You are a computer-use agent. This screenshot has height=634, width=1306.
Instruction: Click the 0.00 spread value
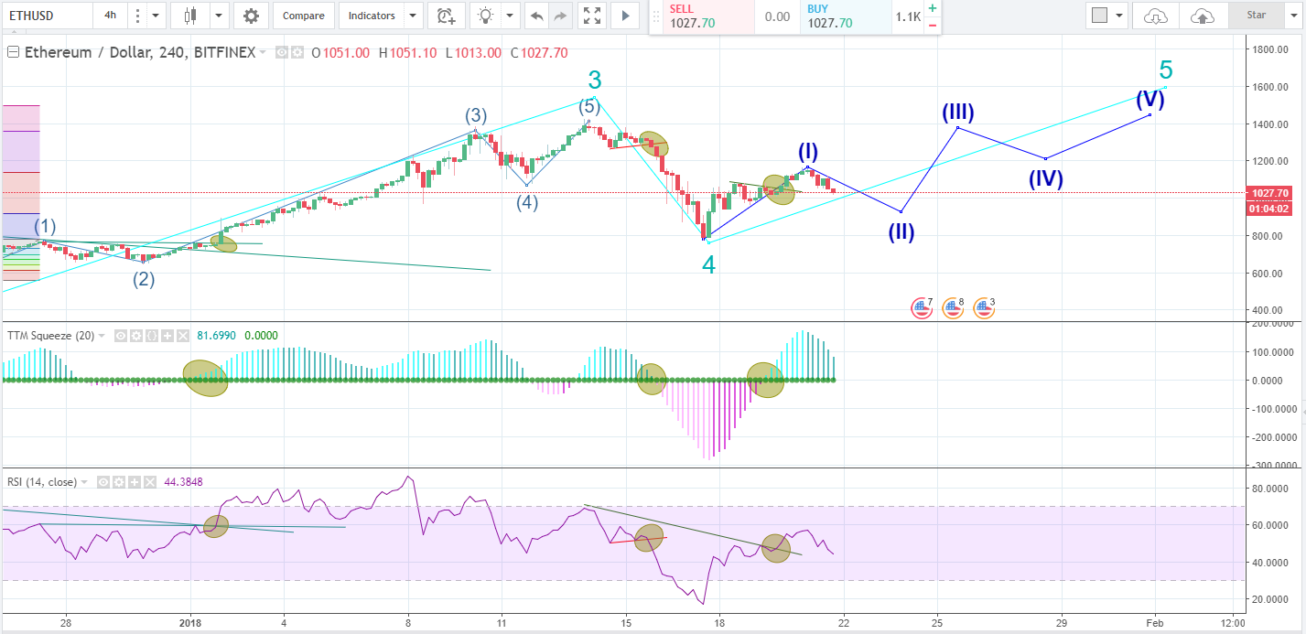click(776, 16)
